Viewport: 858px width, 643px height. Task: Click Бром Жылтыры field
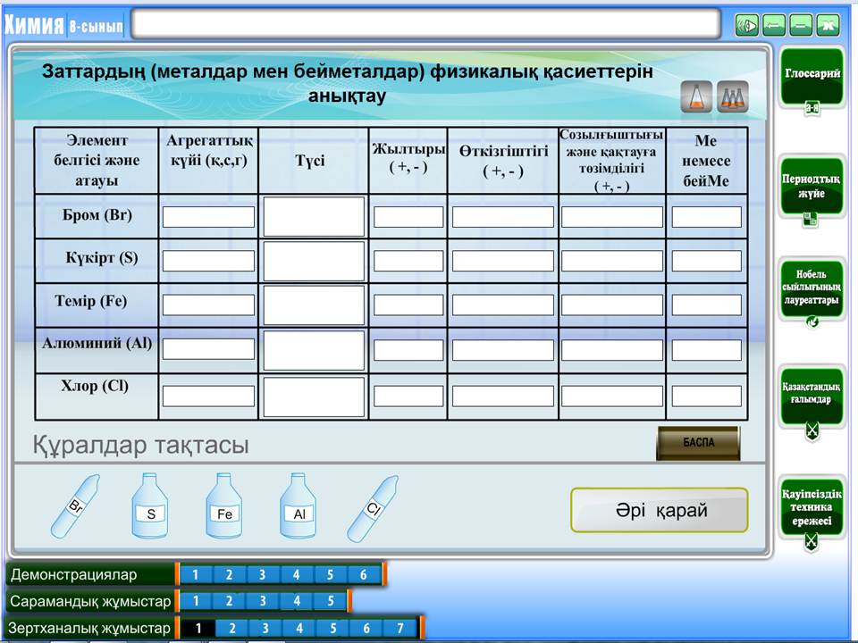click(408, 216)
